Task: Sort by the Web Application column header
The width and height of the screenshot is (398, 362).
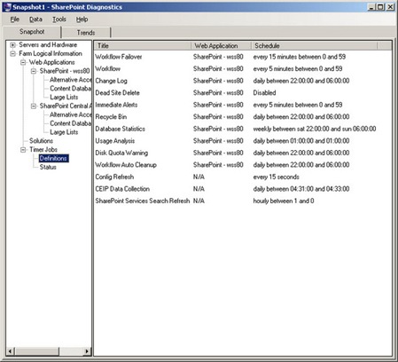Action: point(222,45)
